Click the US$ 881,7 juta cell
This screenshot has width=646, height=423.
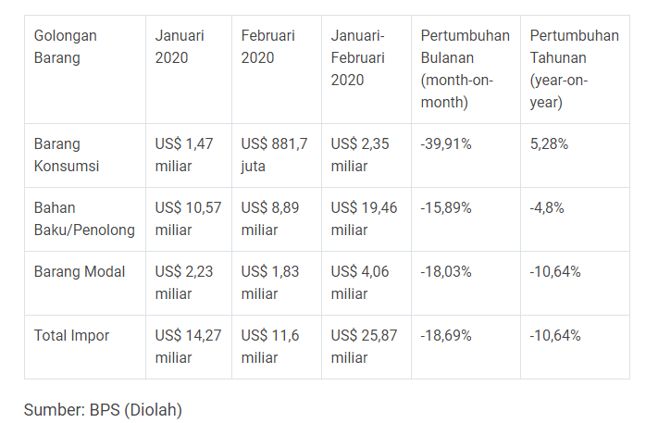[x=277, y=156]
